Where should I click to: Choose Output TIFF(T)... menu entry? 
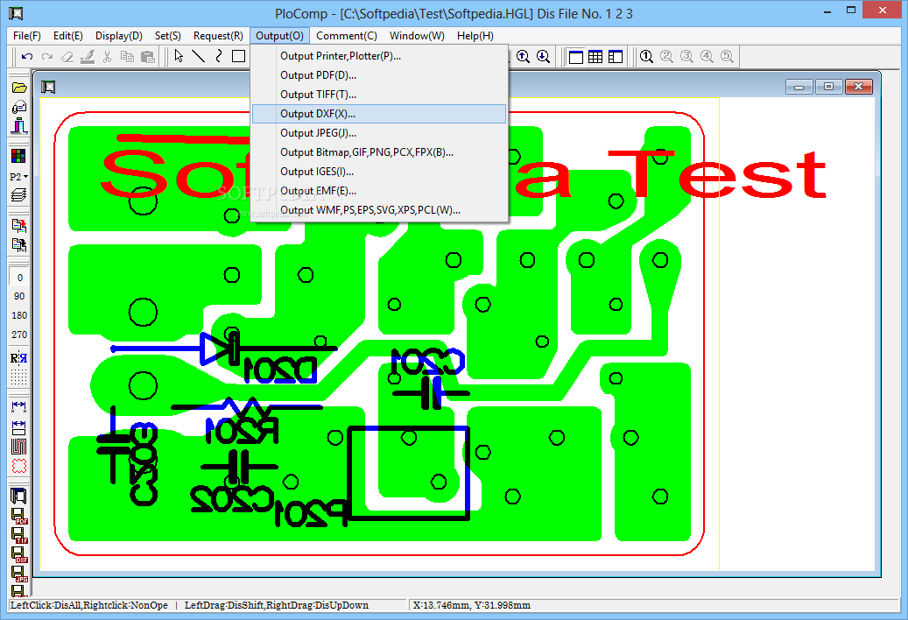coord(379,95)
